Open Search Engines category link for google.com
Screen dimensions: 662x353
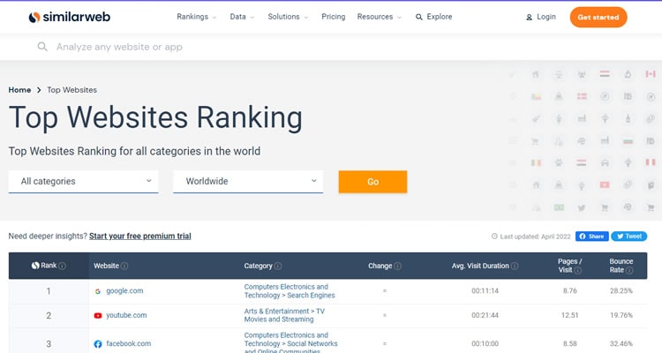[x=290, y=291]
